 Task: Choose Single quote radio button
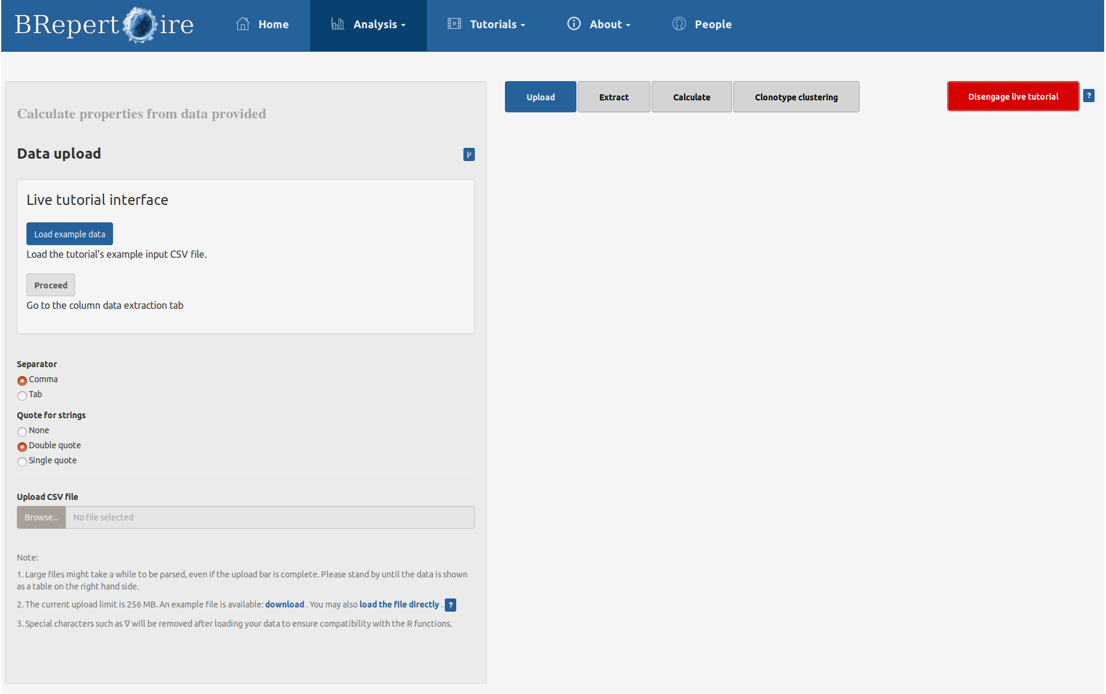click(x=22, y=461)
